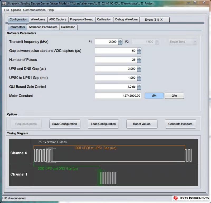
Task: Click the application icon in title bar
Action: pyautogui.click(x=4, y=3)
